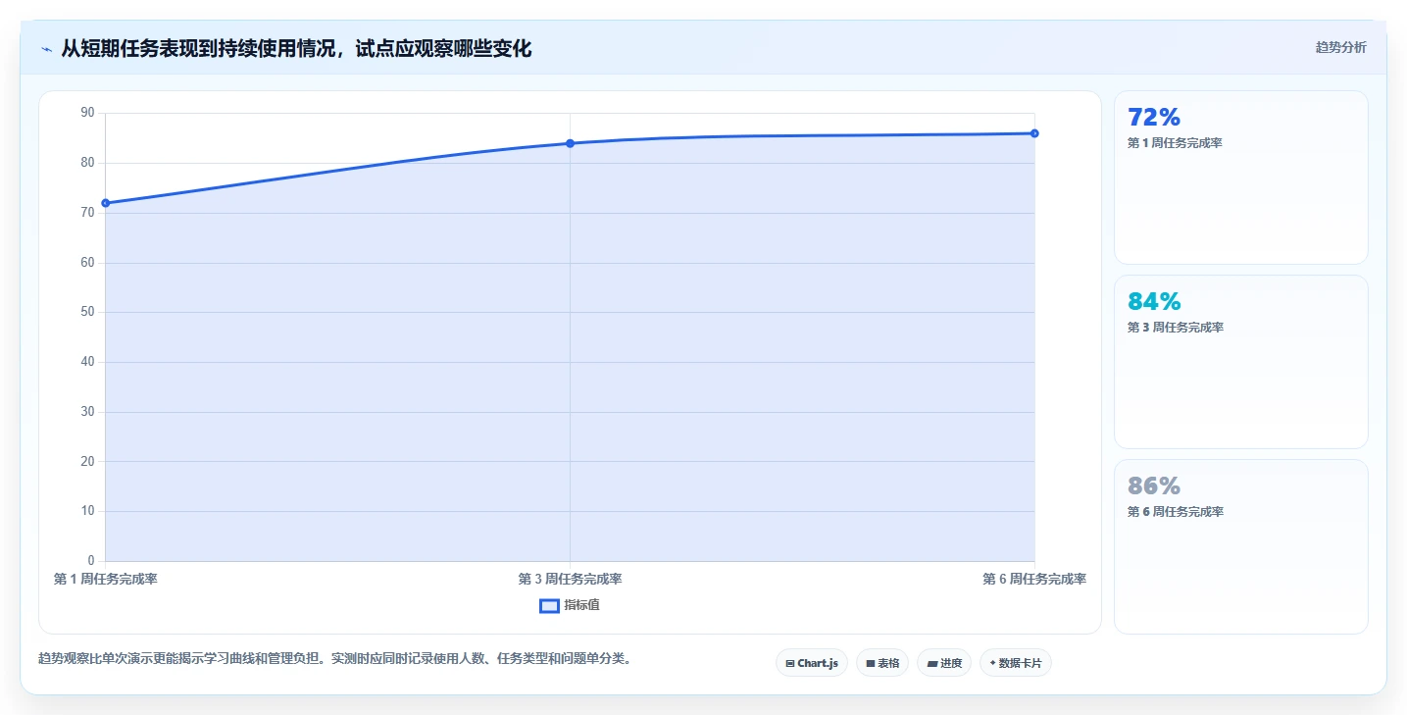
Task: Select the 进度 tag
Action: tap(944, 663)
